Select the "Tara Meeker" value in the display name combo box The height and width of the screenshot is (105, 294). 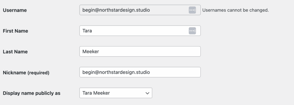tap(96, 93)
